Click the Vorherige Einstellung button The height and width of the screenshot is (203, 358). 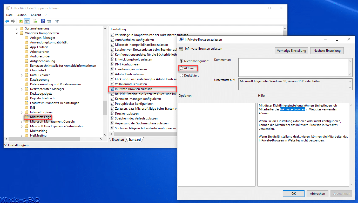292,51
